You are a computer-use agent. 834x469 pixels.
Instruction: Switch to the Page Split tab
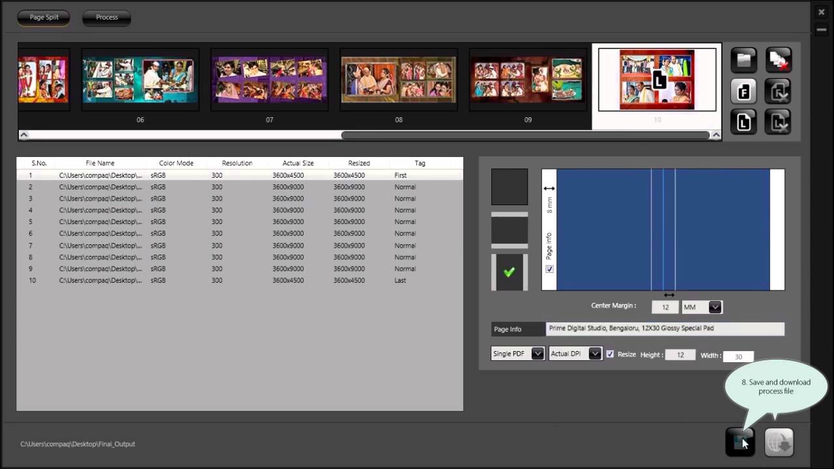click(44, 18)
